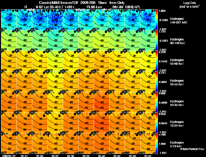This screenshot has width=206, height=157.
Task: Click the color bar for Hydrogen 13-24 keV
Action: (x=157, y=123)
